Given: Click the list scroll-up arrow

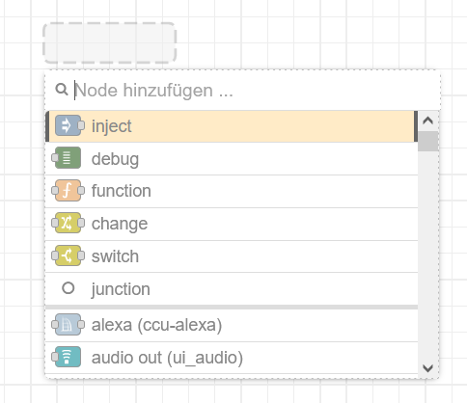Looking at the screenshot, I should [427, 121].
